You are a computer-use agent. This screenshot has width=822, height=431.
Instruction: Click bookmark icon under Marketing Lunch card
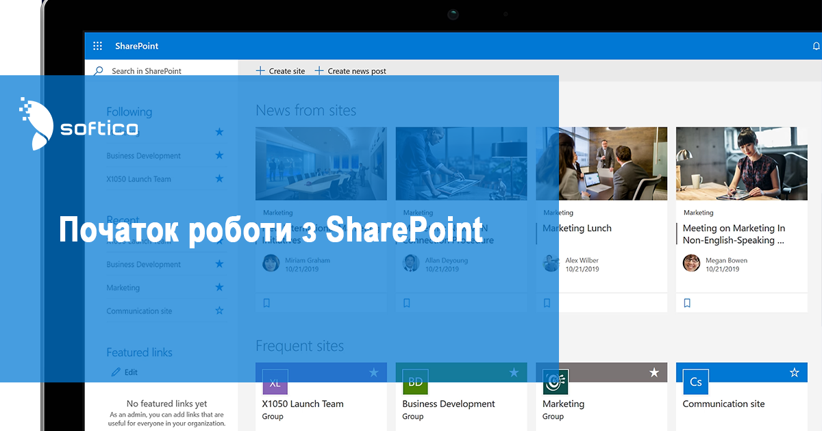point(547,302)
